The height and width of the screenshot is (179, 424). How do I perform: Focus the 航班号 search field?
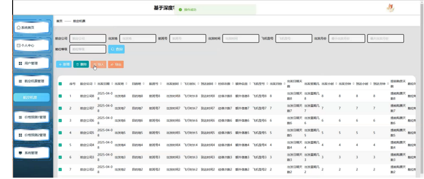click(x=187, y=39)
